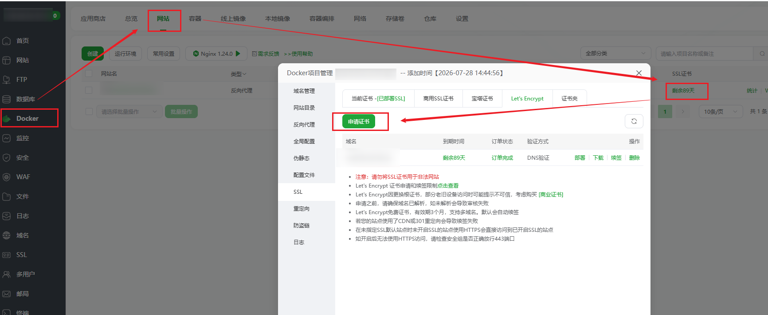Switch to 设置 tab
Viewport: 768px width, 315px height.
[x=462, y=19]
